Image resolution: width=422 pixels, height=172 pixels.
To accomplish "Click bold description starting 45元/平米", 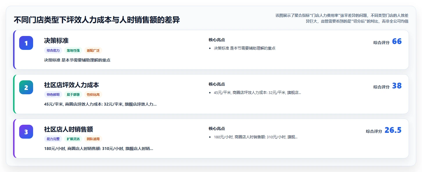I will click(x=100, y=104).
